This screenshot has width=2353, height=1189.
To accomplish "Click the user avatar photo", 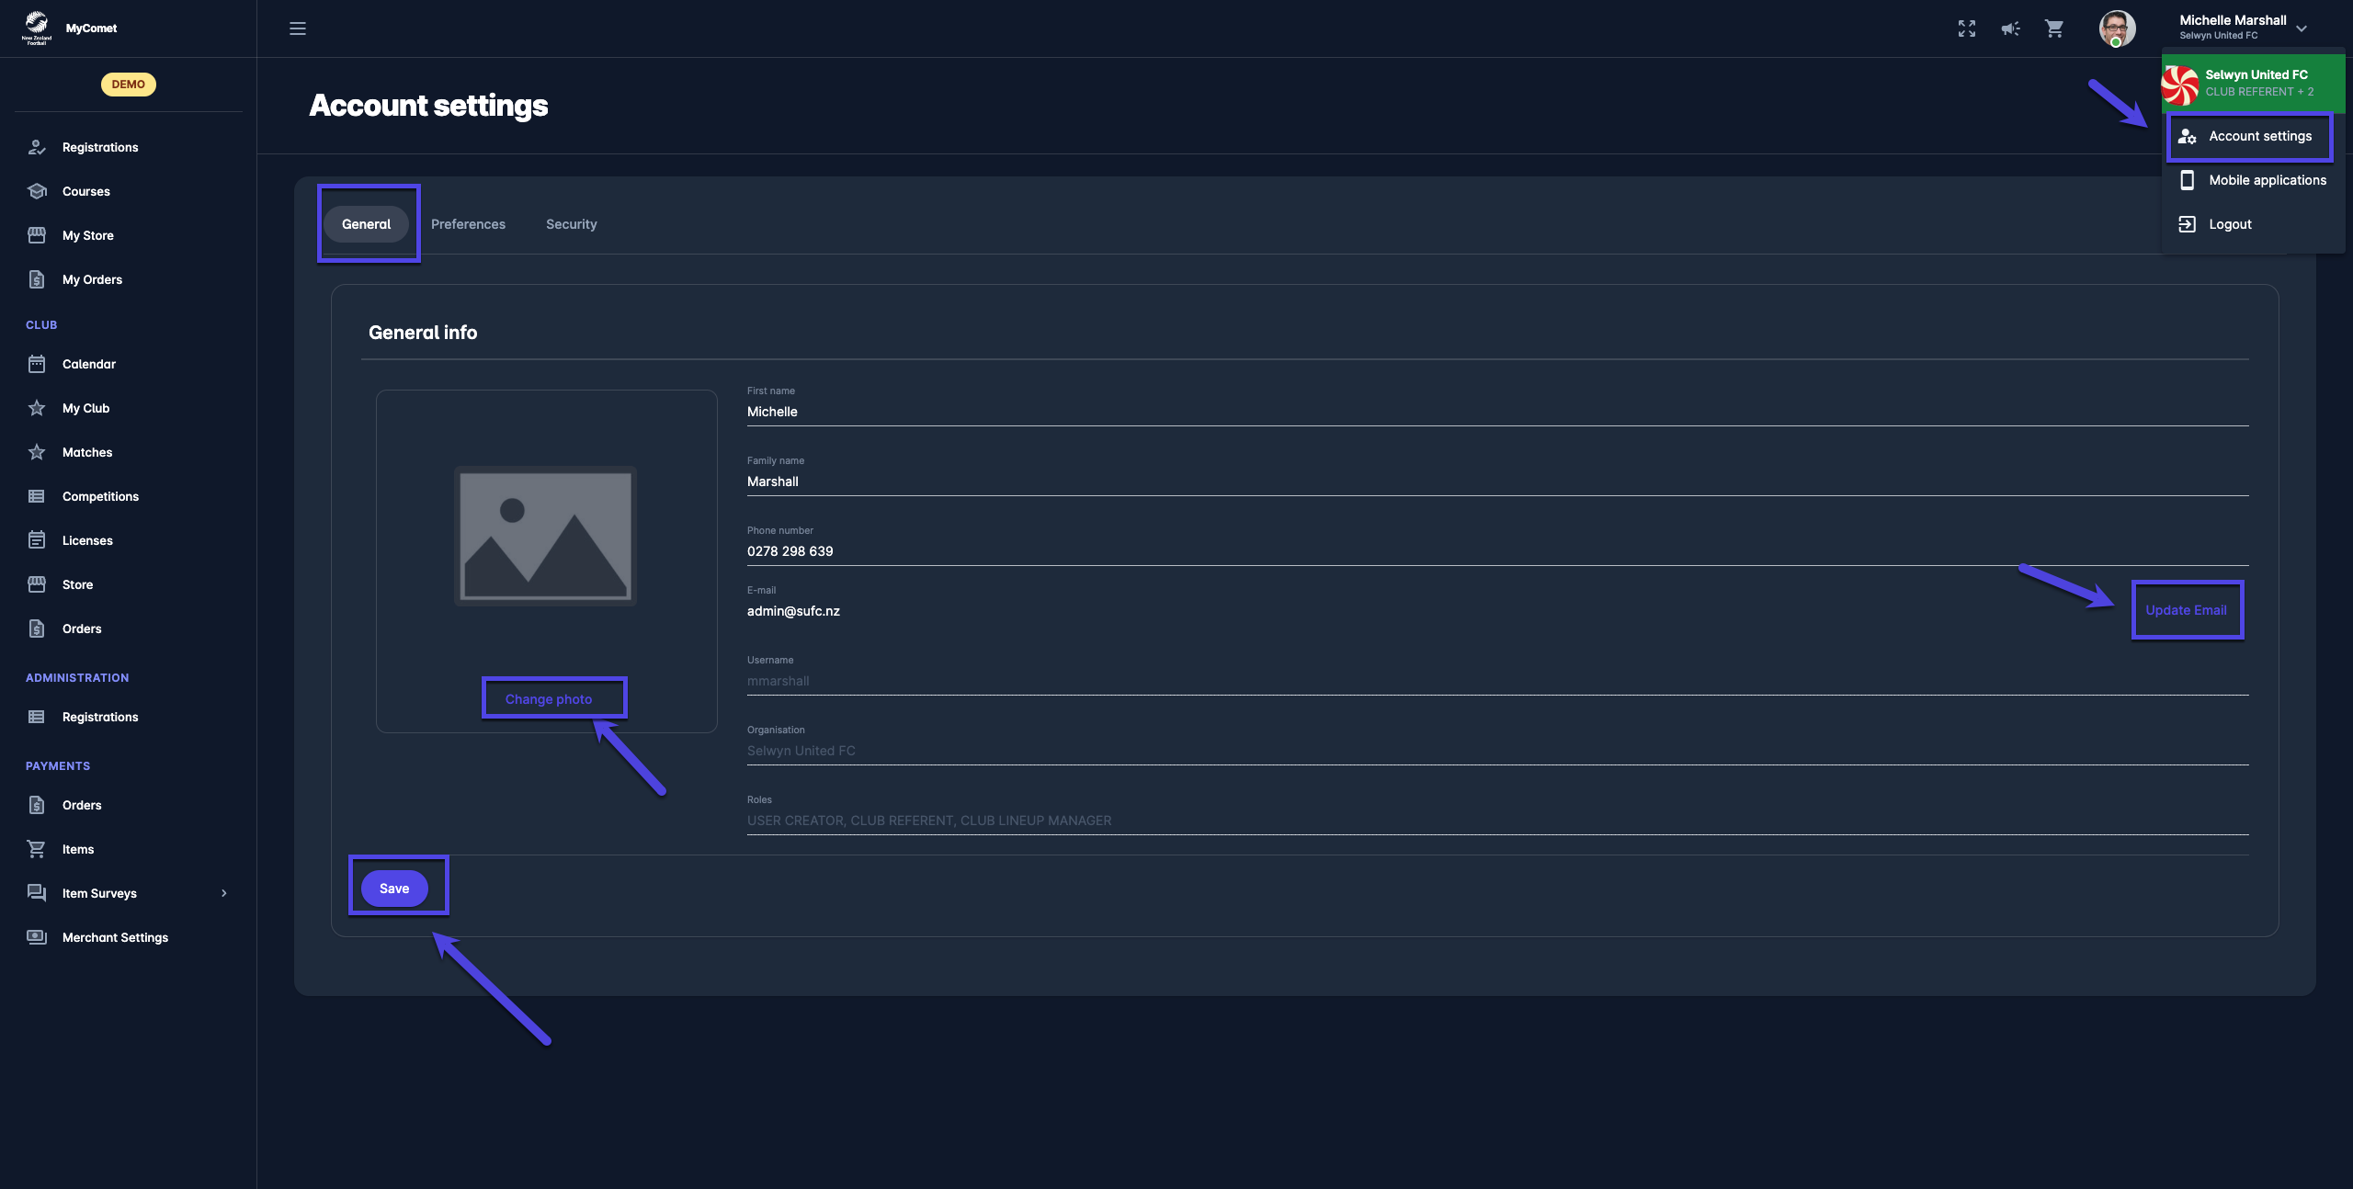I will tap(2117, 28).
